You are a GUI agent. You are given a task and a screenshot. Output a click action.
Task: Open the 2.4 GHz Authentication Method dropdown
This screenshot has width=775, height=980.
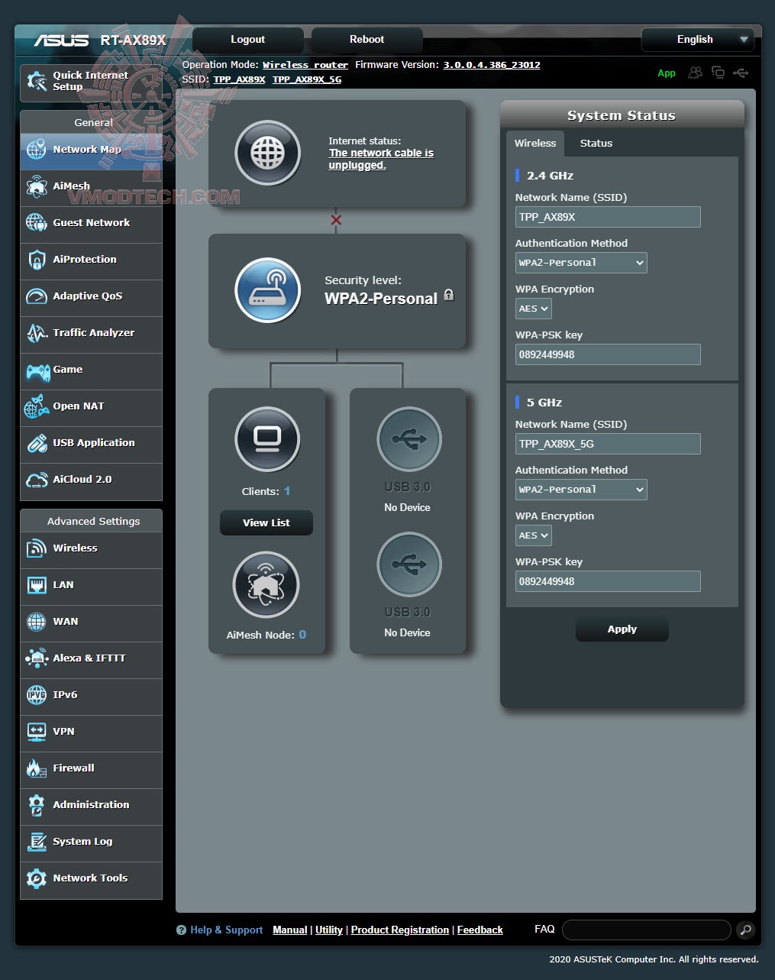coord(581,262)
